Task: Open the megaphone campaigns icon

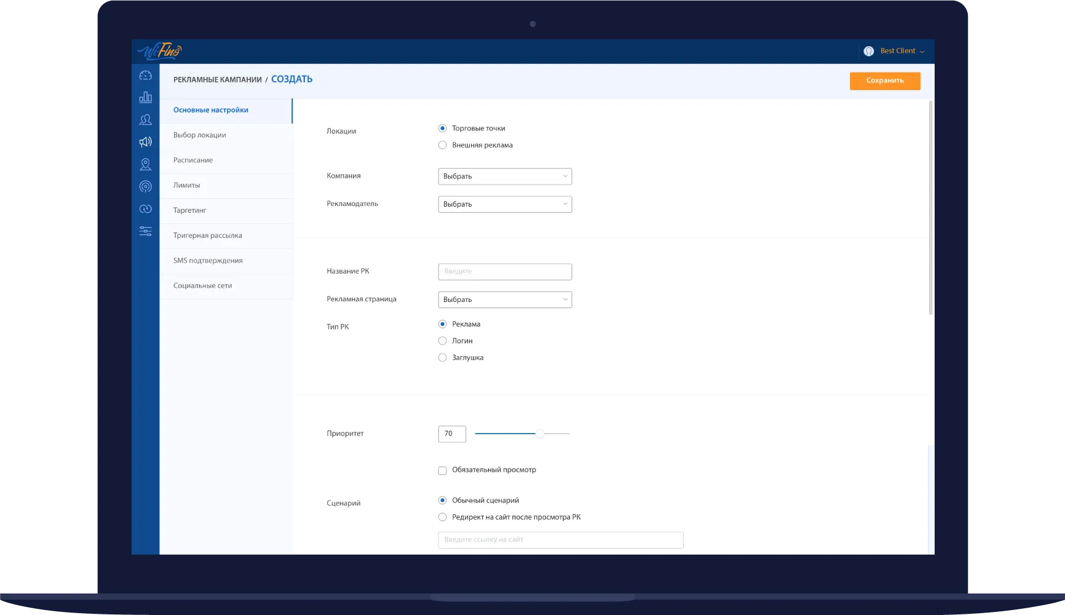Action: (146, 142)
